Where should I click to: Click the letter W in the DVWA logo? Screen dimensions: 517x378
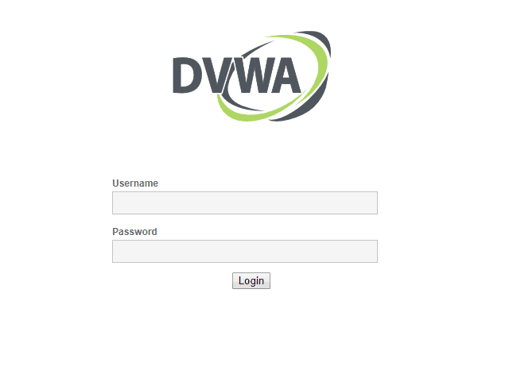(250, 75)
